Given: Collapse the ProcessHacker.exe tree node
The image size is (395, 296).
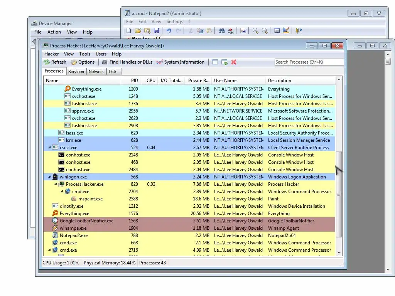Looking at the screenshot, I should [x=56, y=184].
